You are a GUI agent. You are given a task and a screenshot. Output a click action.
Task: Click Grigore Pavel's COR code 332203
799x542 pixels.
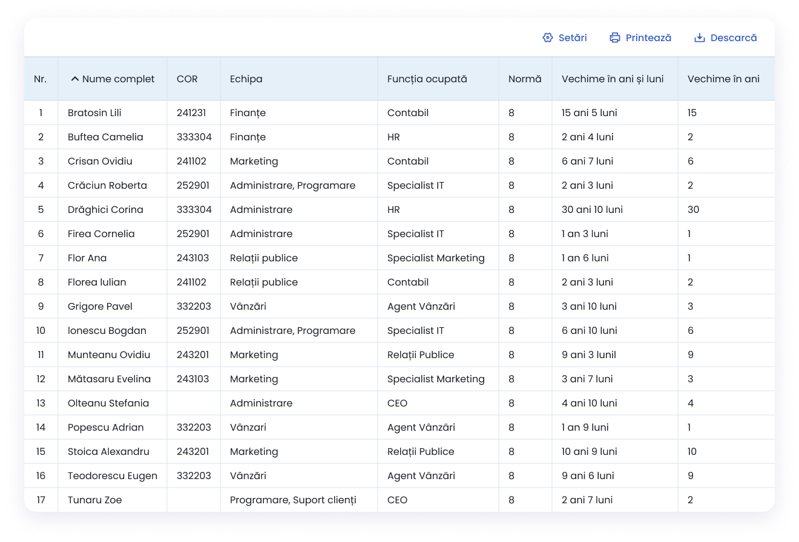coord(194,306)
